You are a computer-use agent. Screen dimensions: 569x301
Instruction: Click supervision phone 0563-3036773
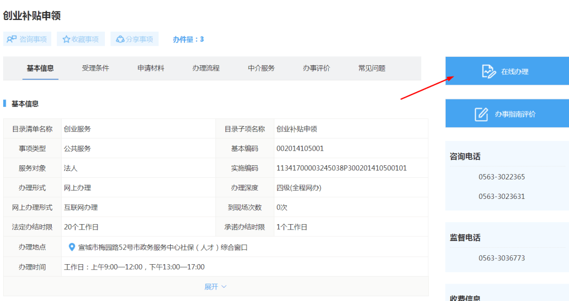point(502,258)
